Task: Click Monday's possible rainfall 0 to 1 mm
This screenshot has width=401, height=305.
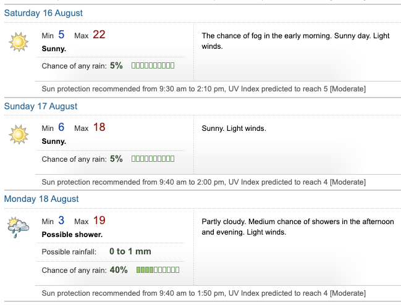Action: [130, 251]
